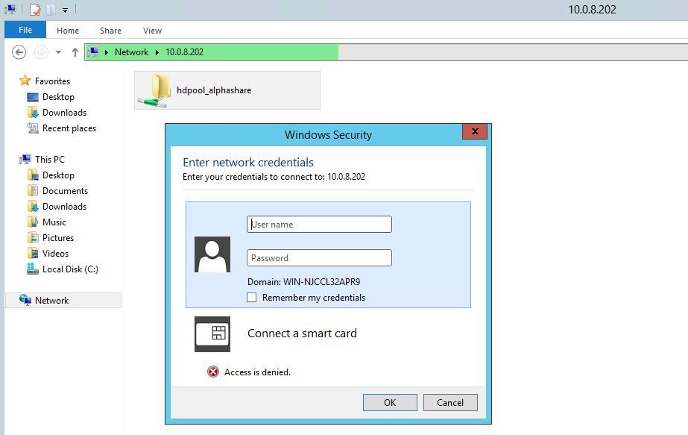Click the system icon in the title bar
Viewport: 688px width, 435px height.
point(10,9)
